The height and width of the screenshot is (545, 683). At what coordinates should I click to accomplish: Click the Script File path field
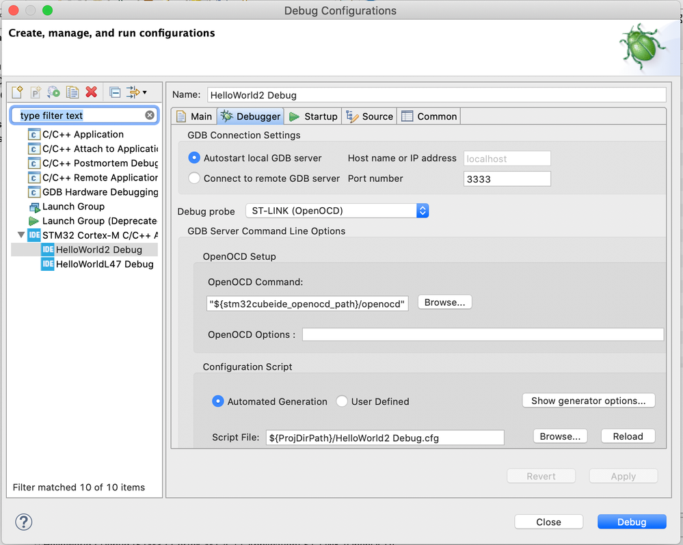(x=385, y=438)
